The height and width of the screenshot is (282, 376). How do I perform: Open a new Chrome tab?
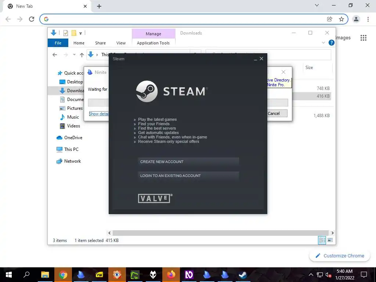click(99, 6)
